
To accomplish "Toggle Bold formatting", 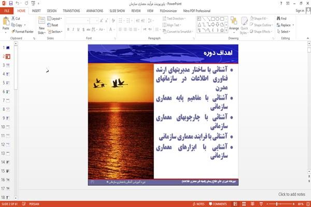I will [x=68, y=29].
